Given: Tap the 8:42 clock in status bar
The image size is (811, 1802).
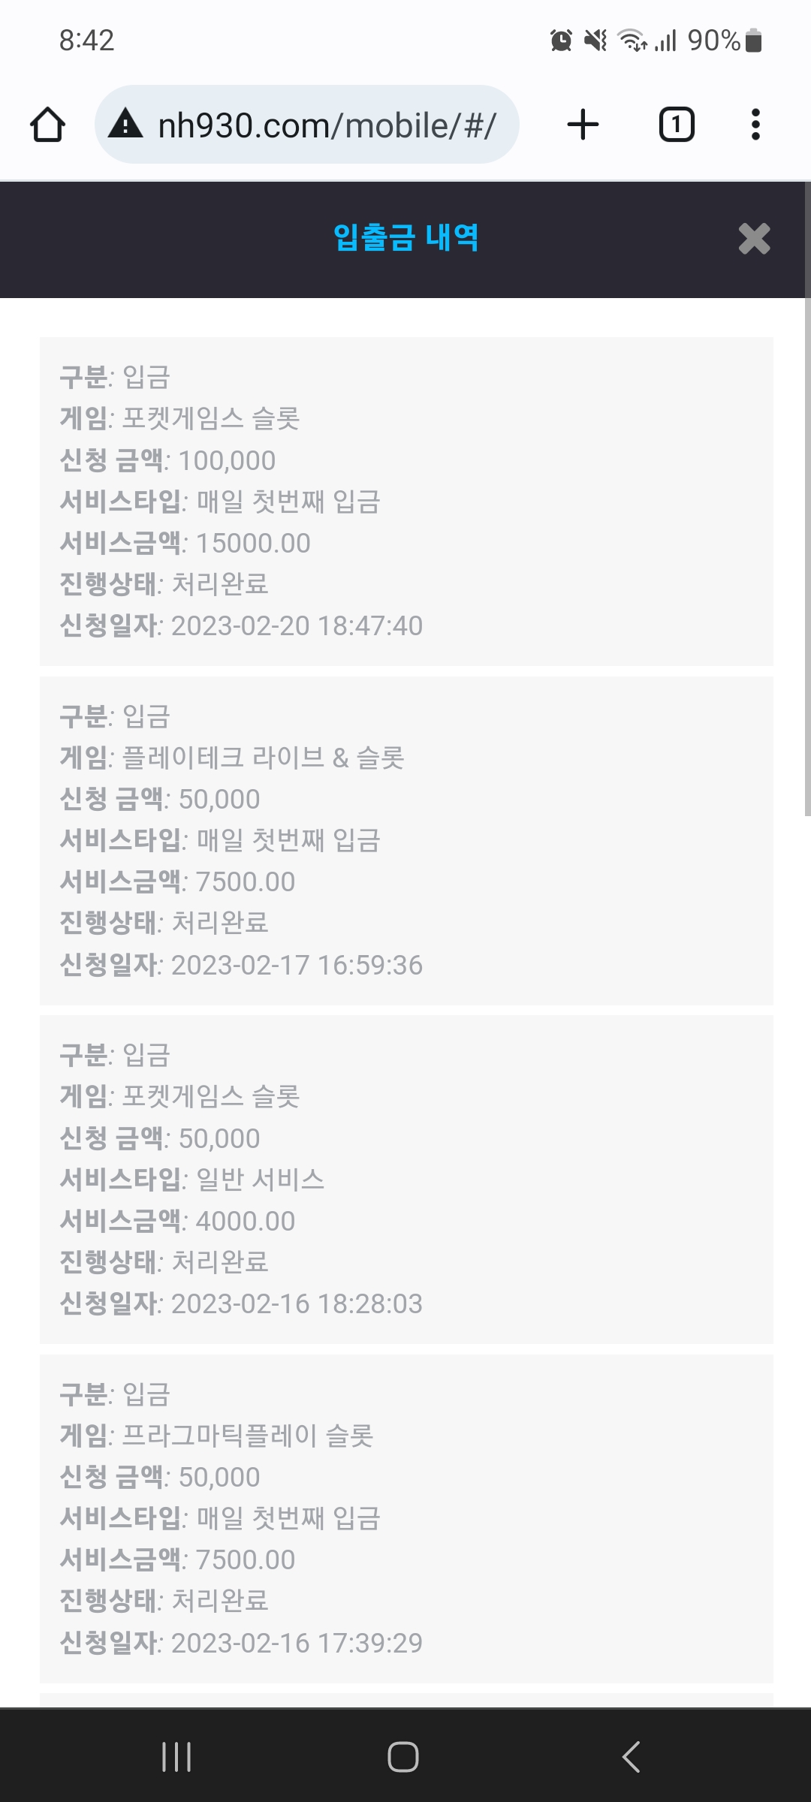Looking at the screenshot, I should (86, 41).
